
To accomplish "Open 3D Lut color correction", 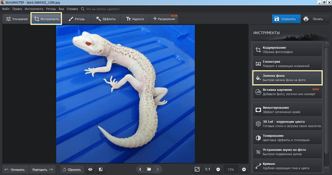I will [287, 124].
